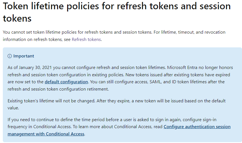This screenshot has width=242, height=143.
Task: Click management with Conditional Access link line
Action: [x=46, y=134]
